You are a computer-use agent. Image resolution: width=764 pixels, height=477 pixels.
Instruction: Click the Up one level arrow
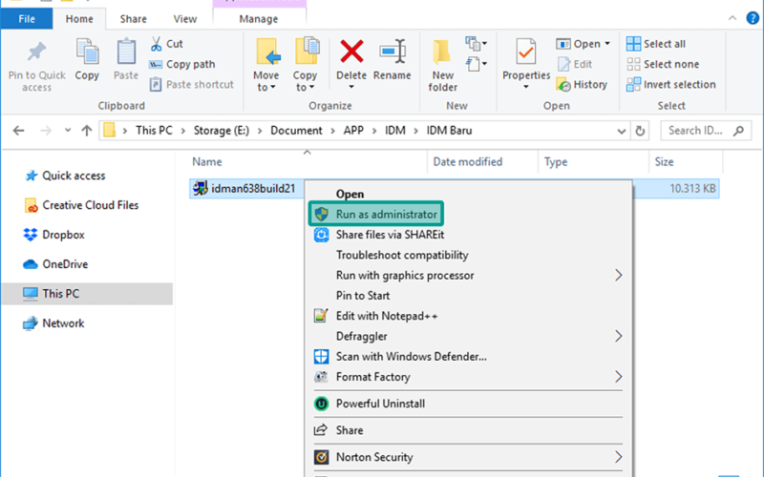(x=87, y=131)
